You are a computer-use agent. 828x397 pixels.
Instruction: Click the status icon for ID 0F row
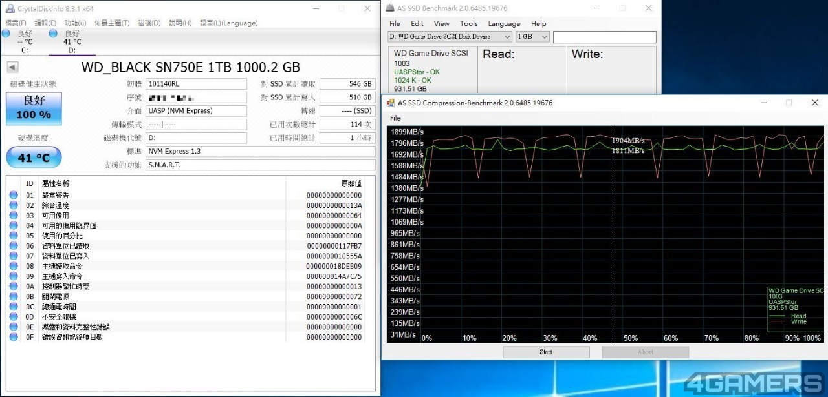(x=14, y=337)
